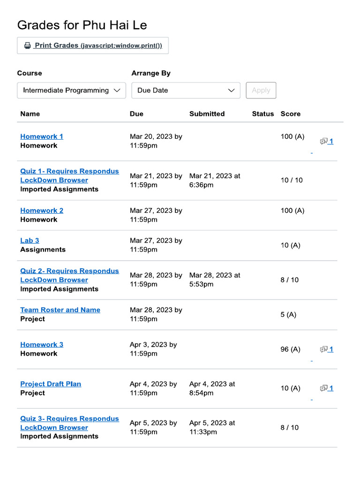Click the printer icon beside Print Grades
Image resolution: width=360 pixels, height=480 pixels.
(x=28, y=45)
